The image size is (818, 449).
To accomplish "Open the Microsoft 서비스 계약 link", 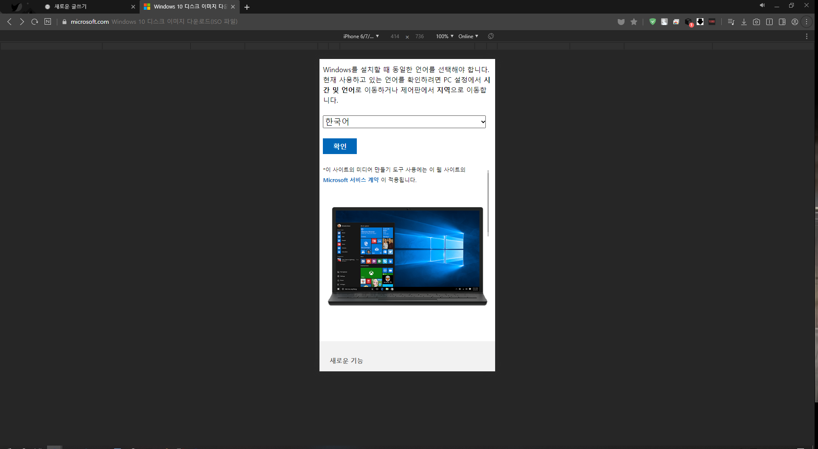I will pyautogui.click(x=351, y=180).
